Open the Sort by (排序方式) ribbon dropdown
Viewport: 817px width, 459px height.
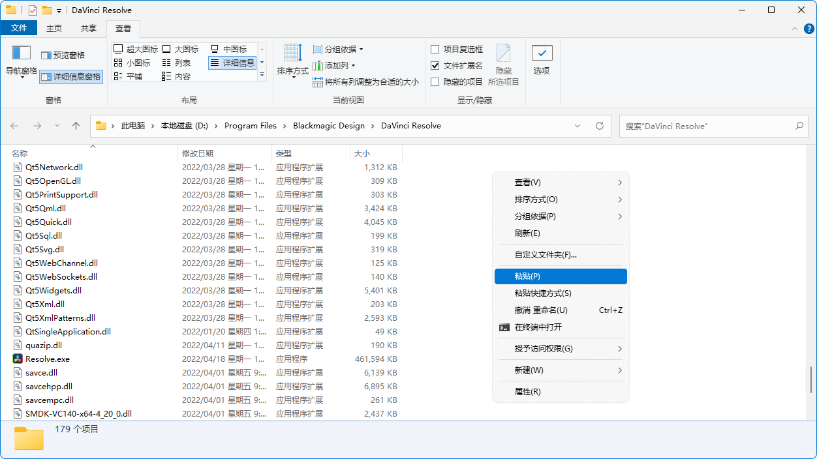[x=293, y=61]
